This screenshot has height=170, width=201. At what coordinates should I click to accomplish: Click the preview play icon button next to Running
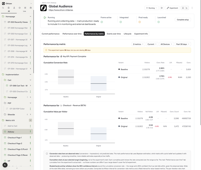tap(162, 8)
